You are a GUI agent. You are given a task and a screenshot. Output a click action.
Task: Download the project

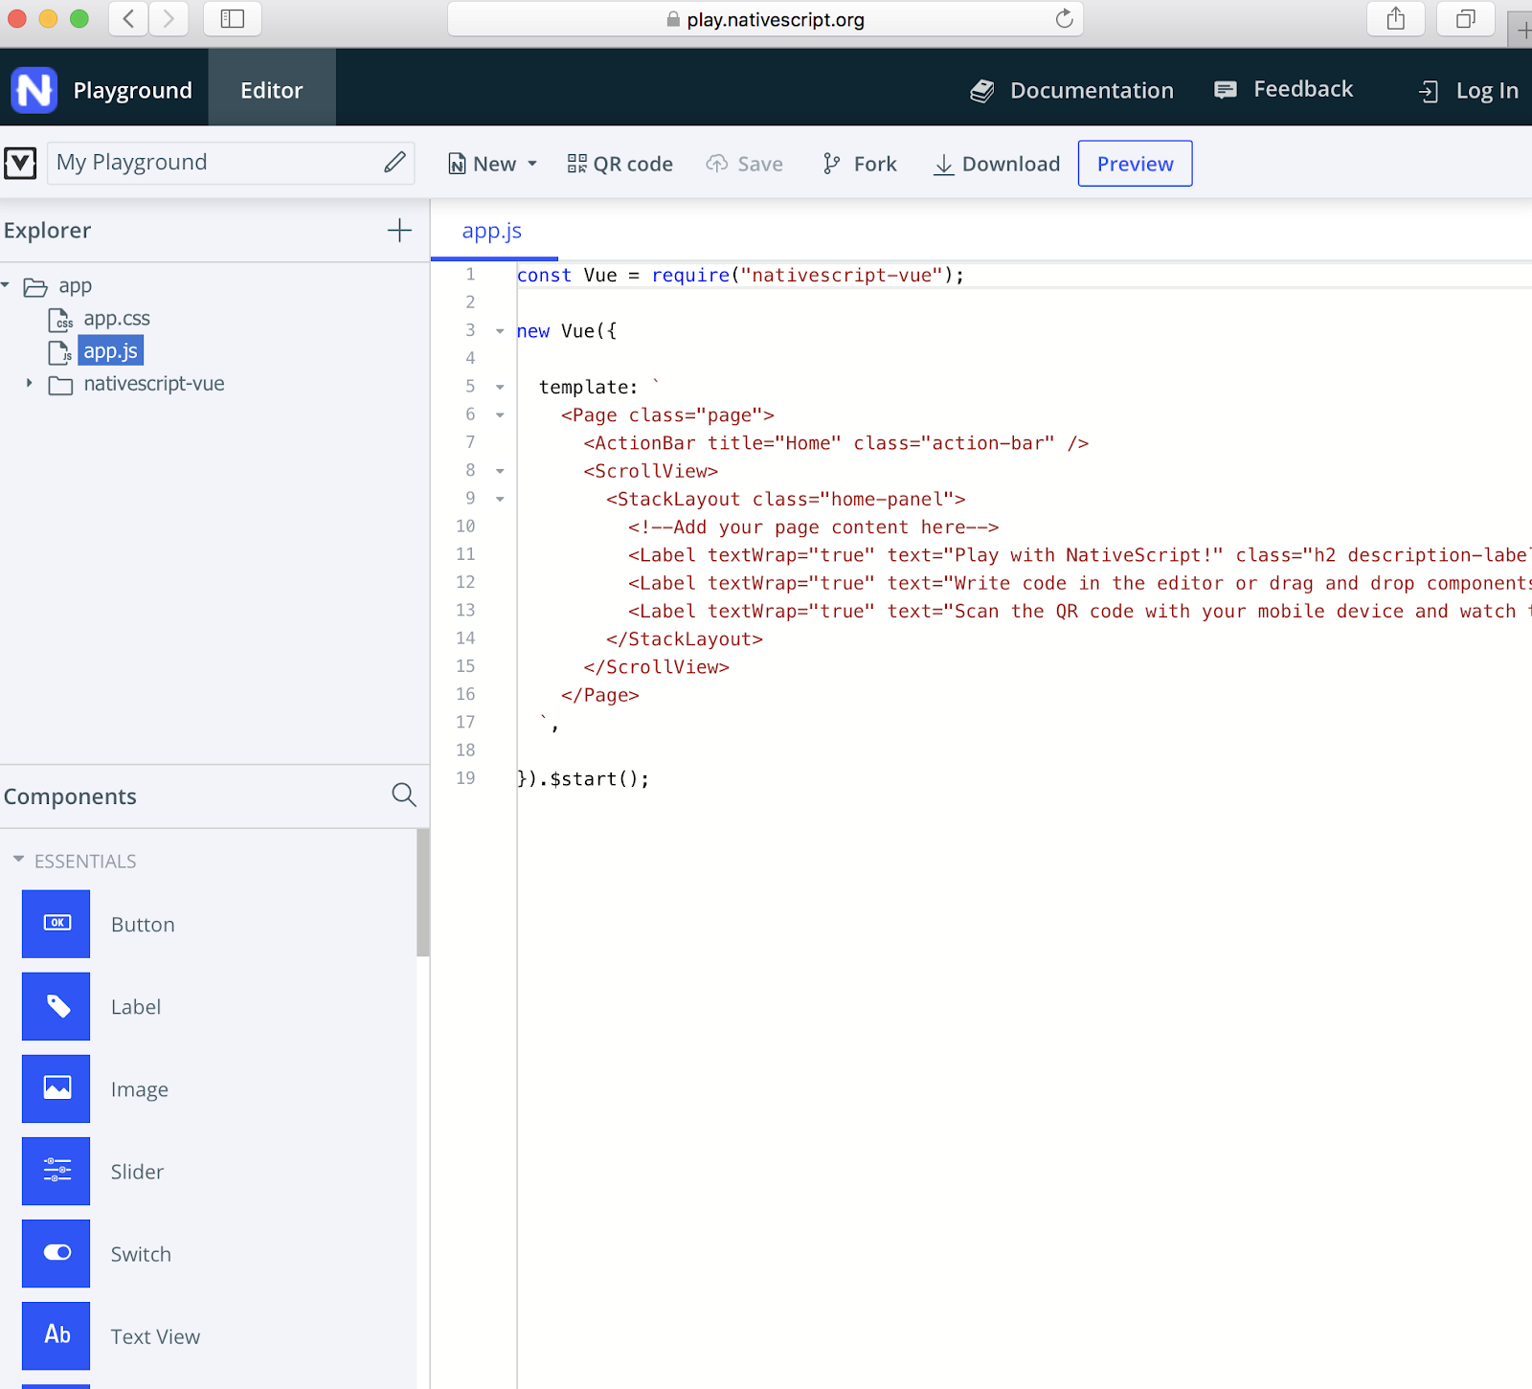coord(997,164)
